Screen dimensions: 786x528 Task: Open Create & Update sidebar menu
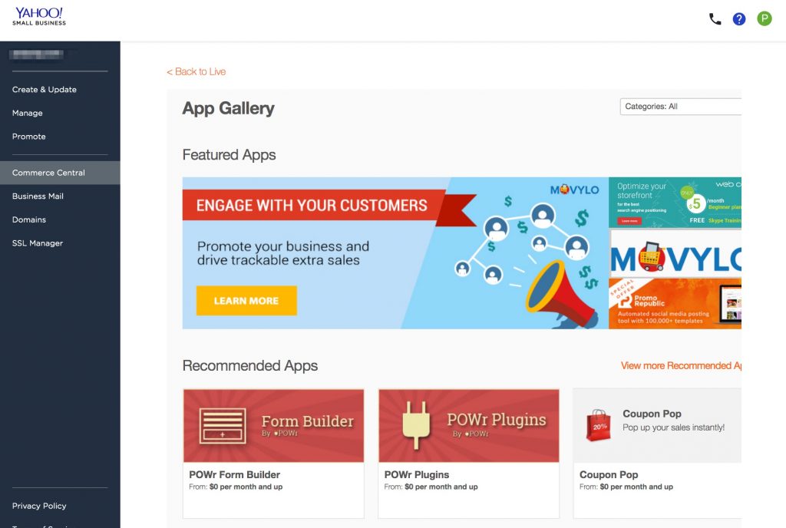pos(45,90)
